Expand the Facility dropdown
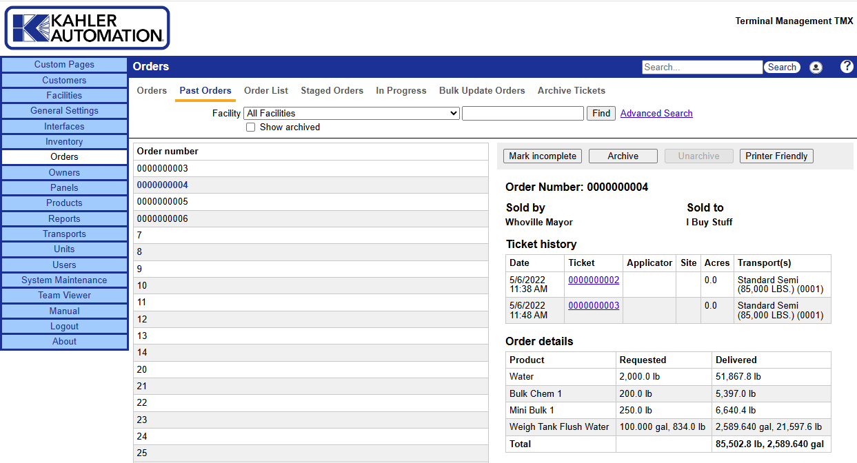Image resolution: width=857 pixels, height=463 pixels. 352,114
